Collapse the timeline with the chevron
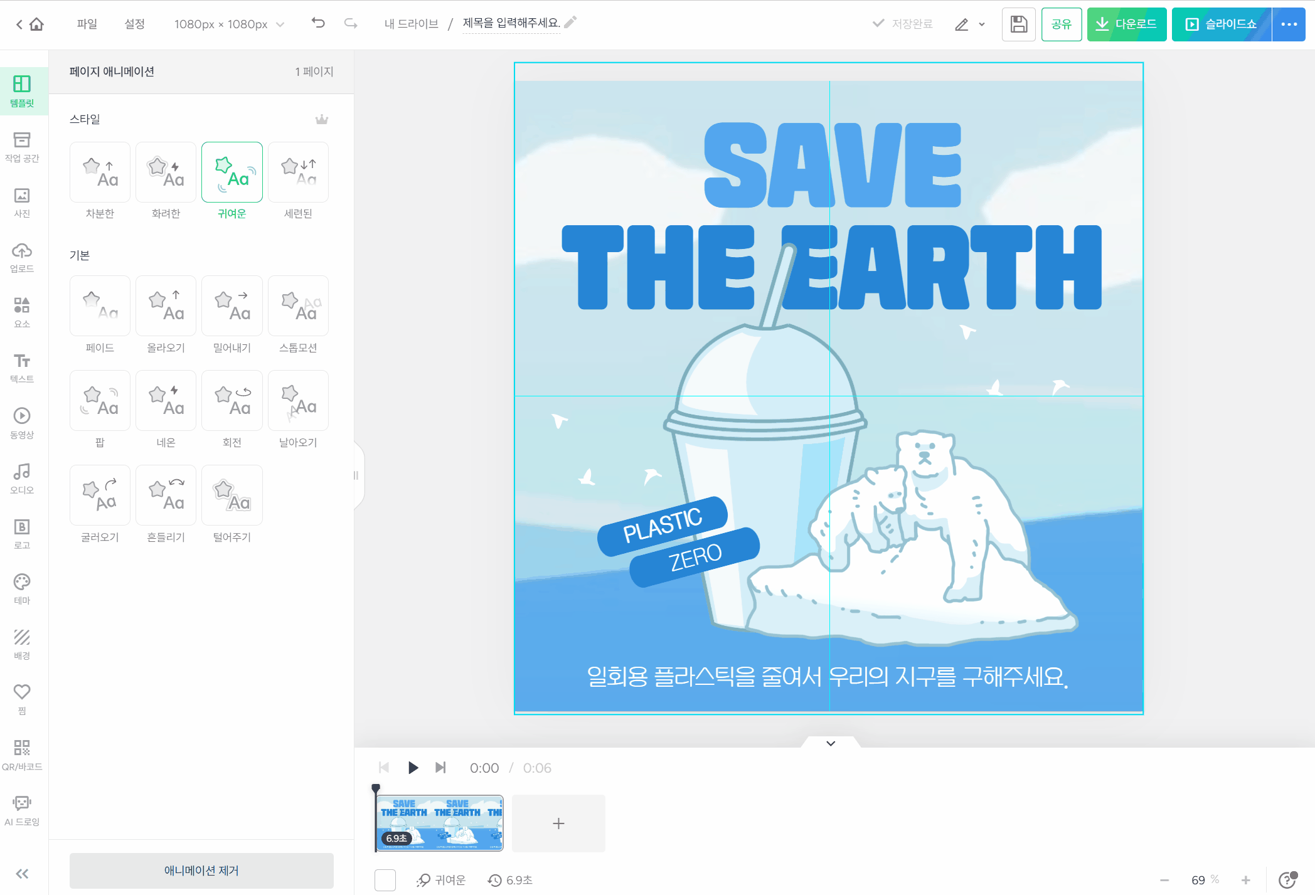1315x895 pixels. click(x=831, y=743)
